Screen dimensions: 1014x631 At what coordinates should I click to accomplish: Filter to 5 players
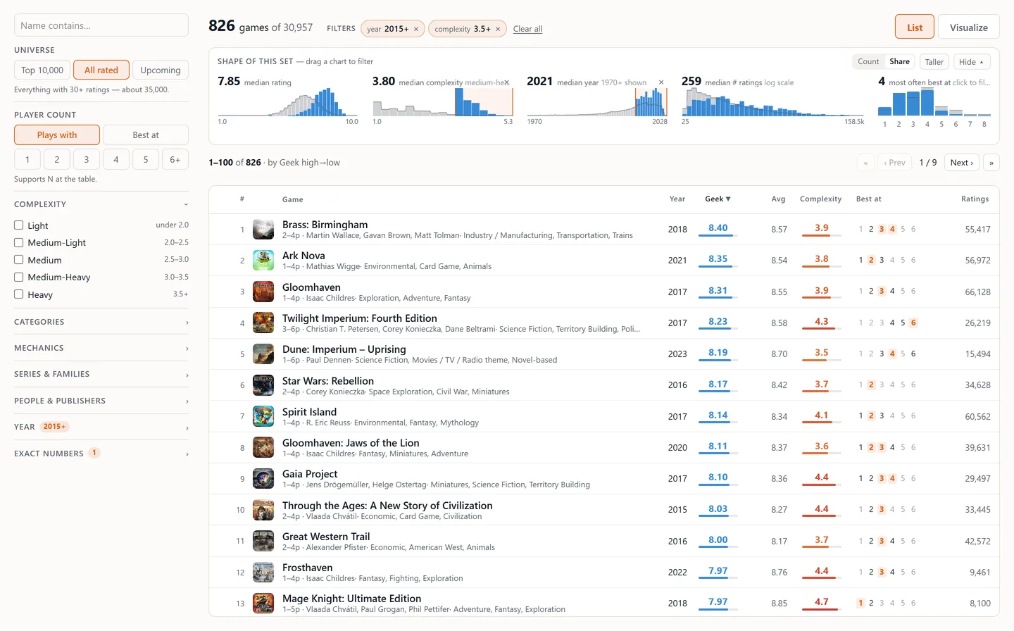click(146, 159)
